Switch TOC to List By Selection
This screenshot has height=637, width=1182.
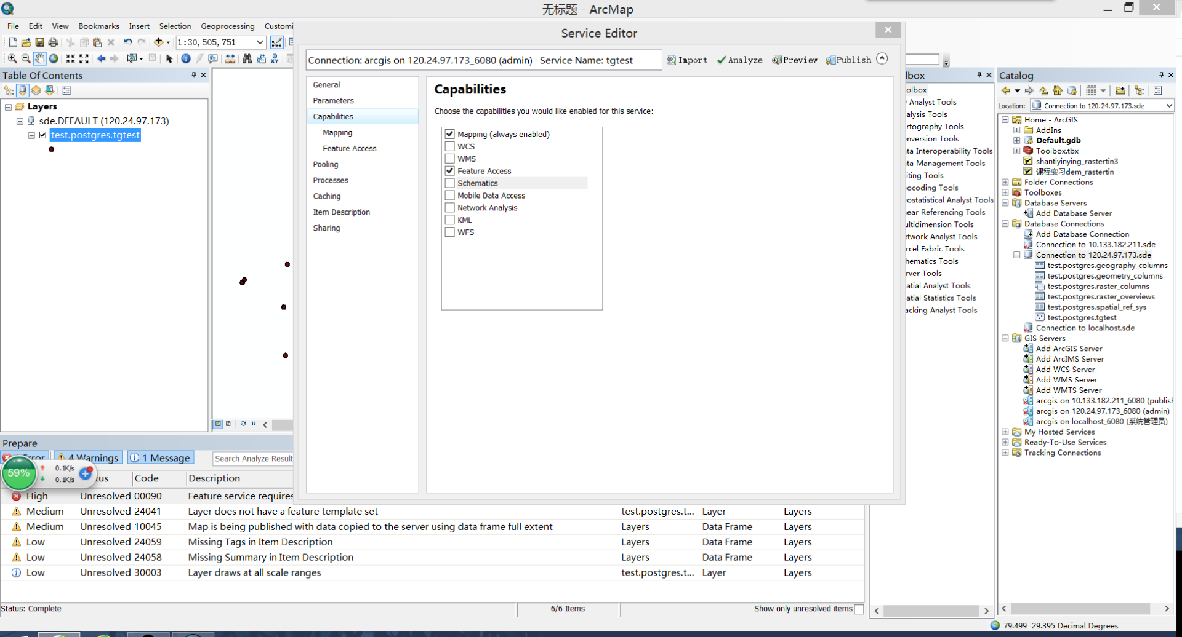pyautogui.click(x=50, y=90)
